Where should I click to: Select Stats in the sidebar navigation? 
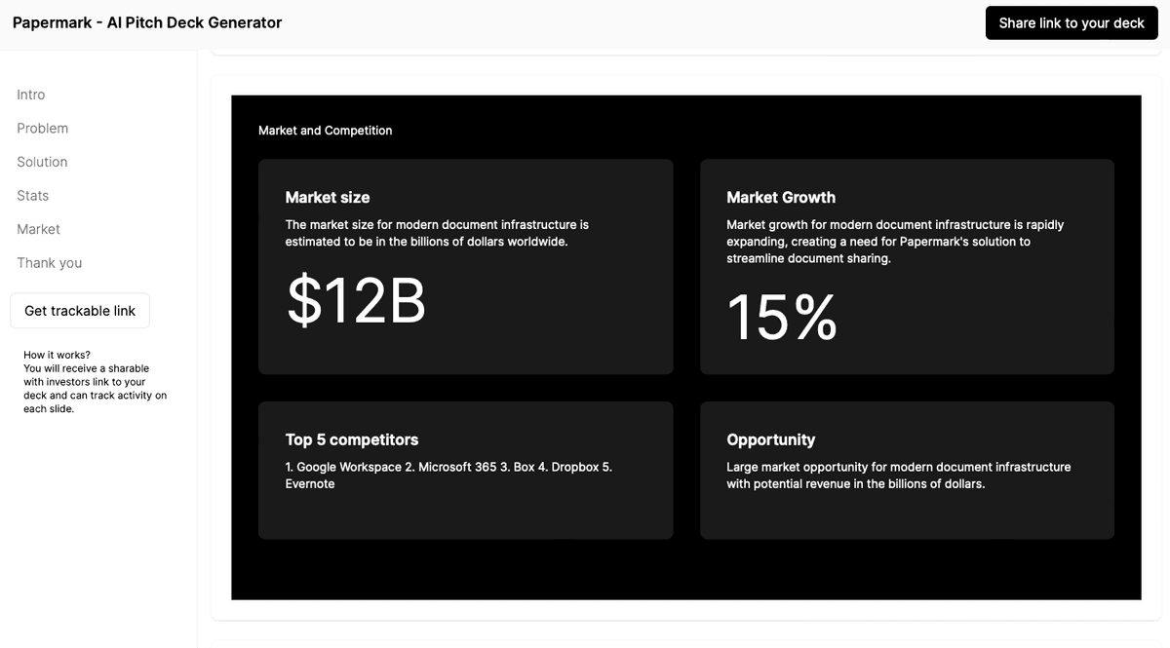33,196
